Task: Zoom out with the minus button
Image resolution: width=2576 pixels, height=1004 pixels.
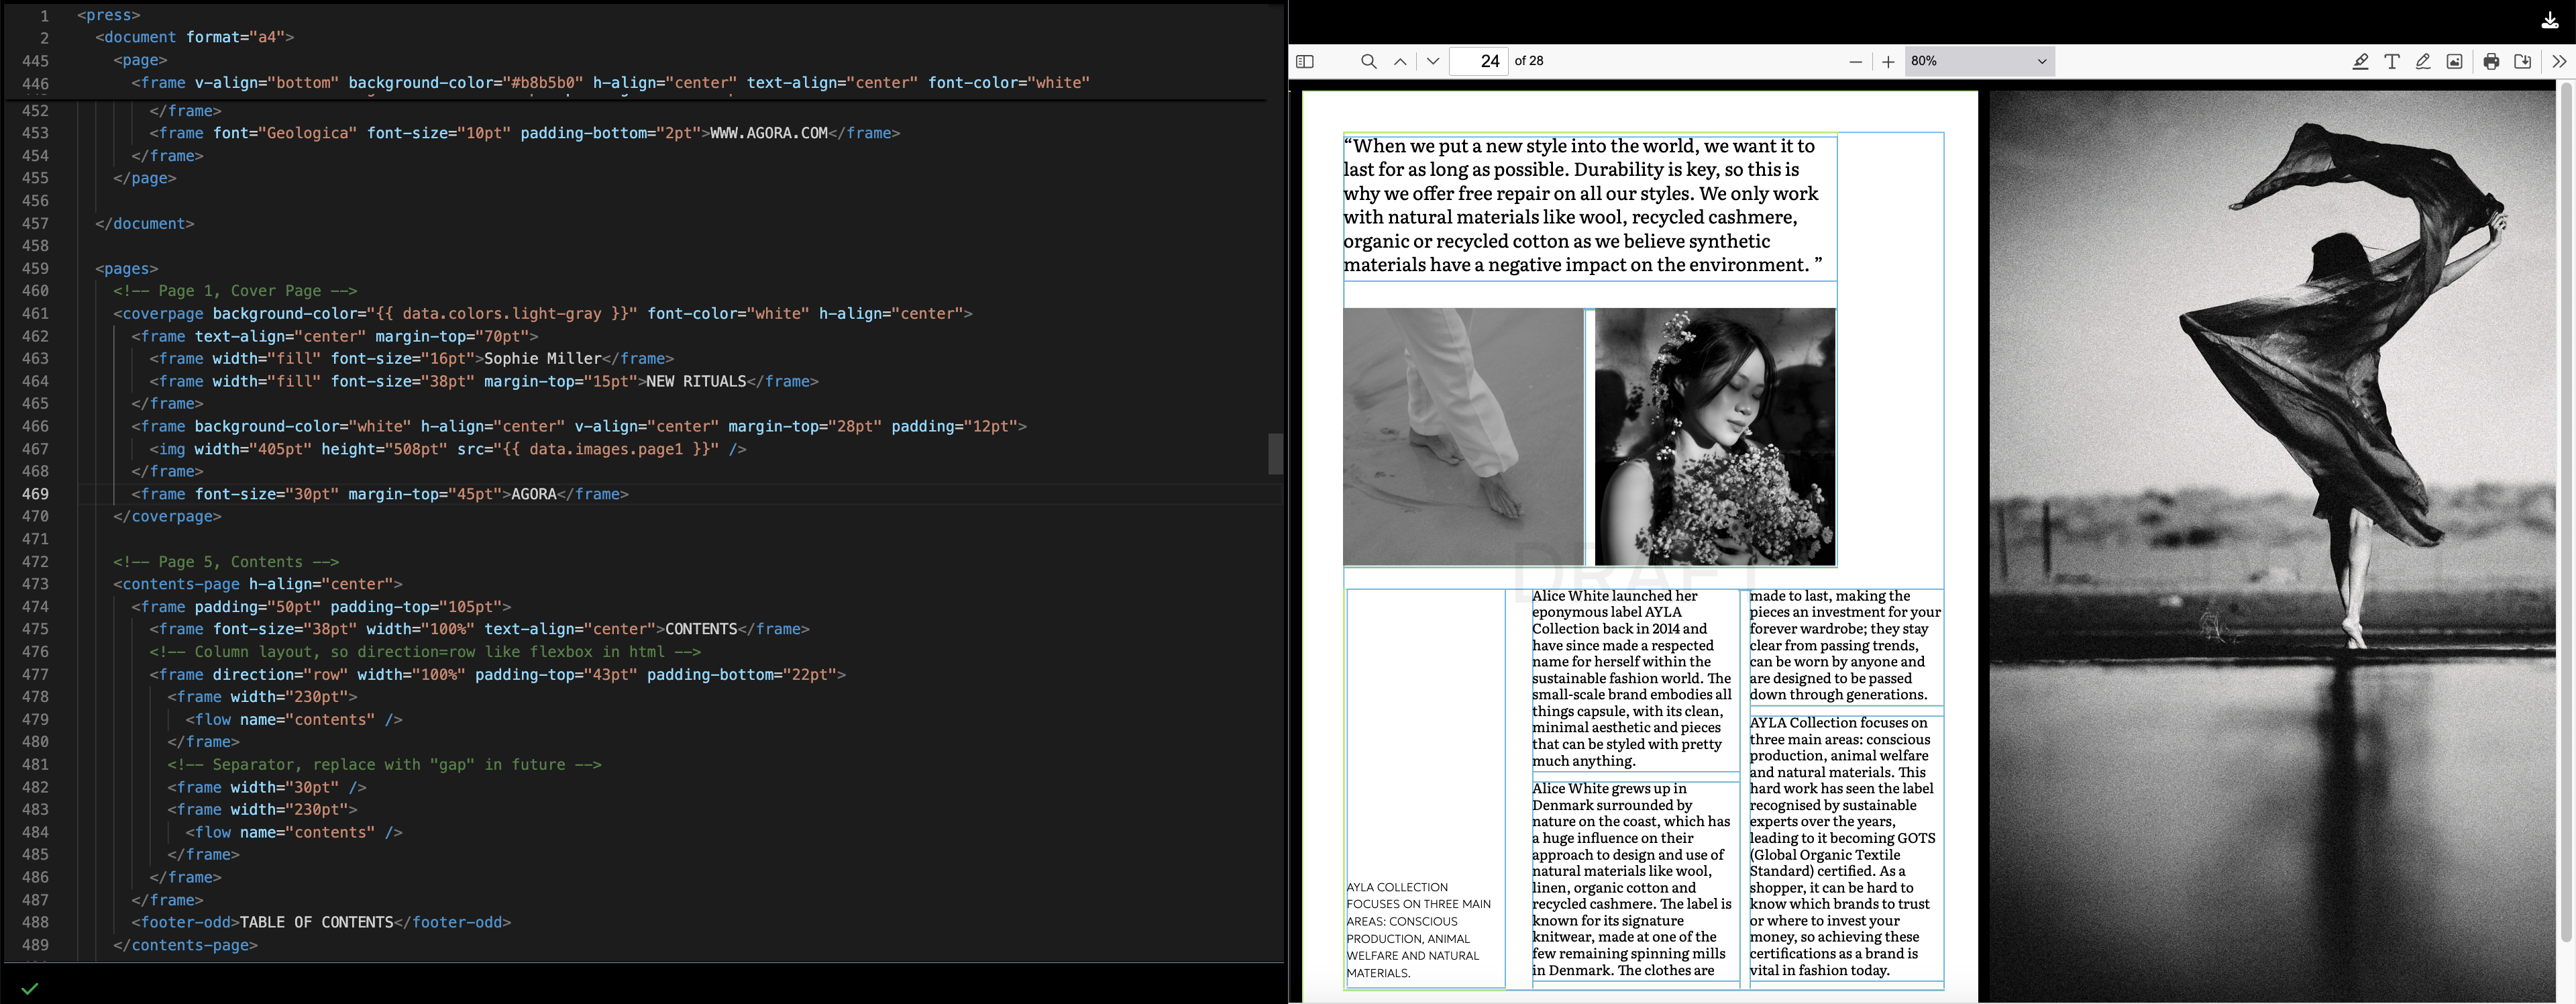Action: [1856, 62]
